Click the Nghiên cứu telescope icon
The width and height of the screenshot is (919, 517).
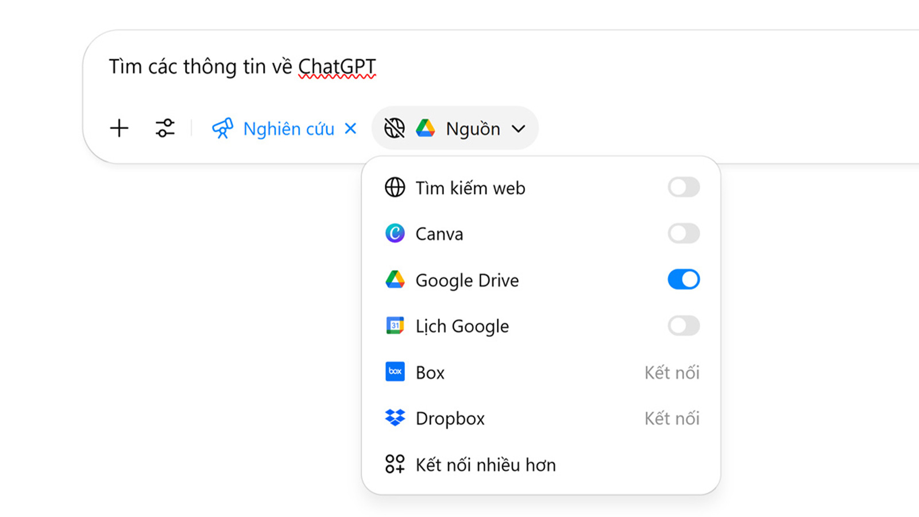click(x=222, y=128)
